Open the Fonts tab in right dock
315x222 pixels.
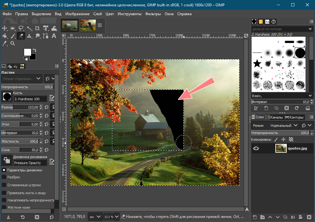tap(267, 22)
